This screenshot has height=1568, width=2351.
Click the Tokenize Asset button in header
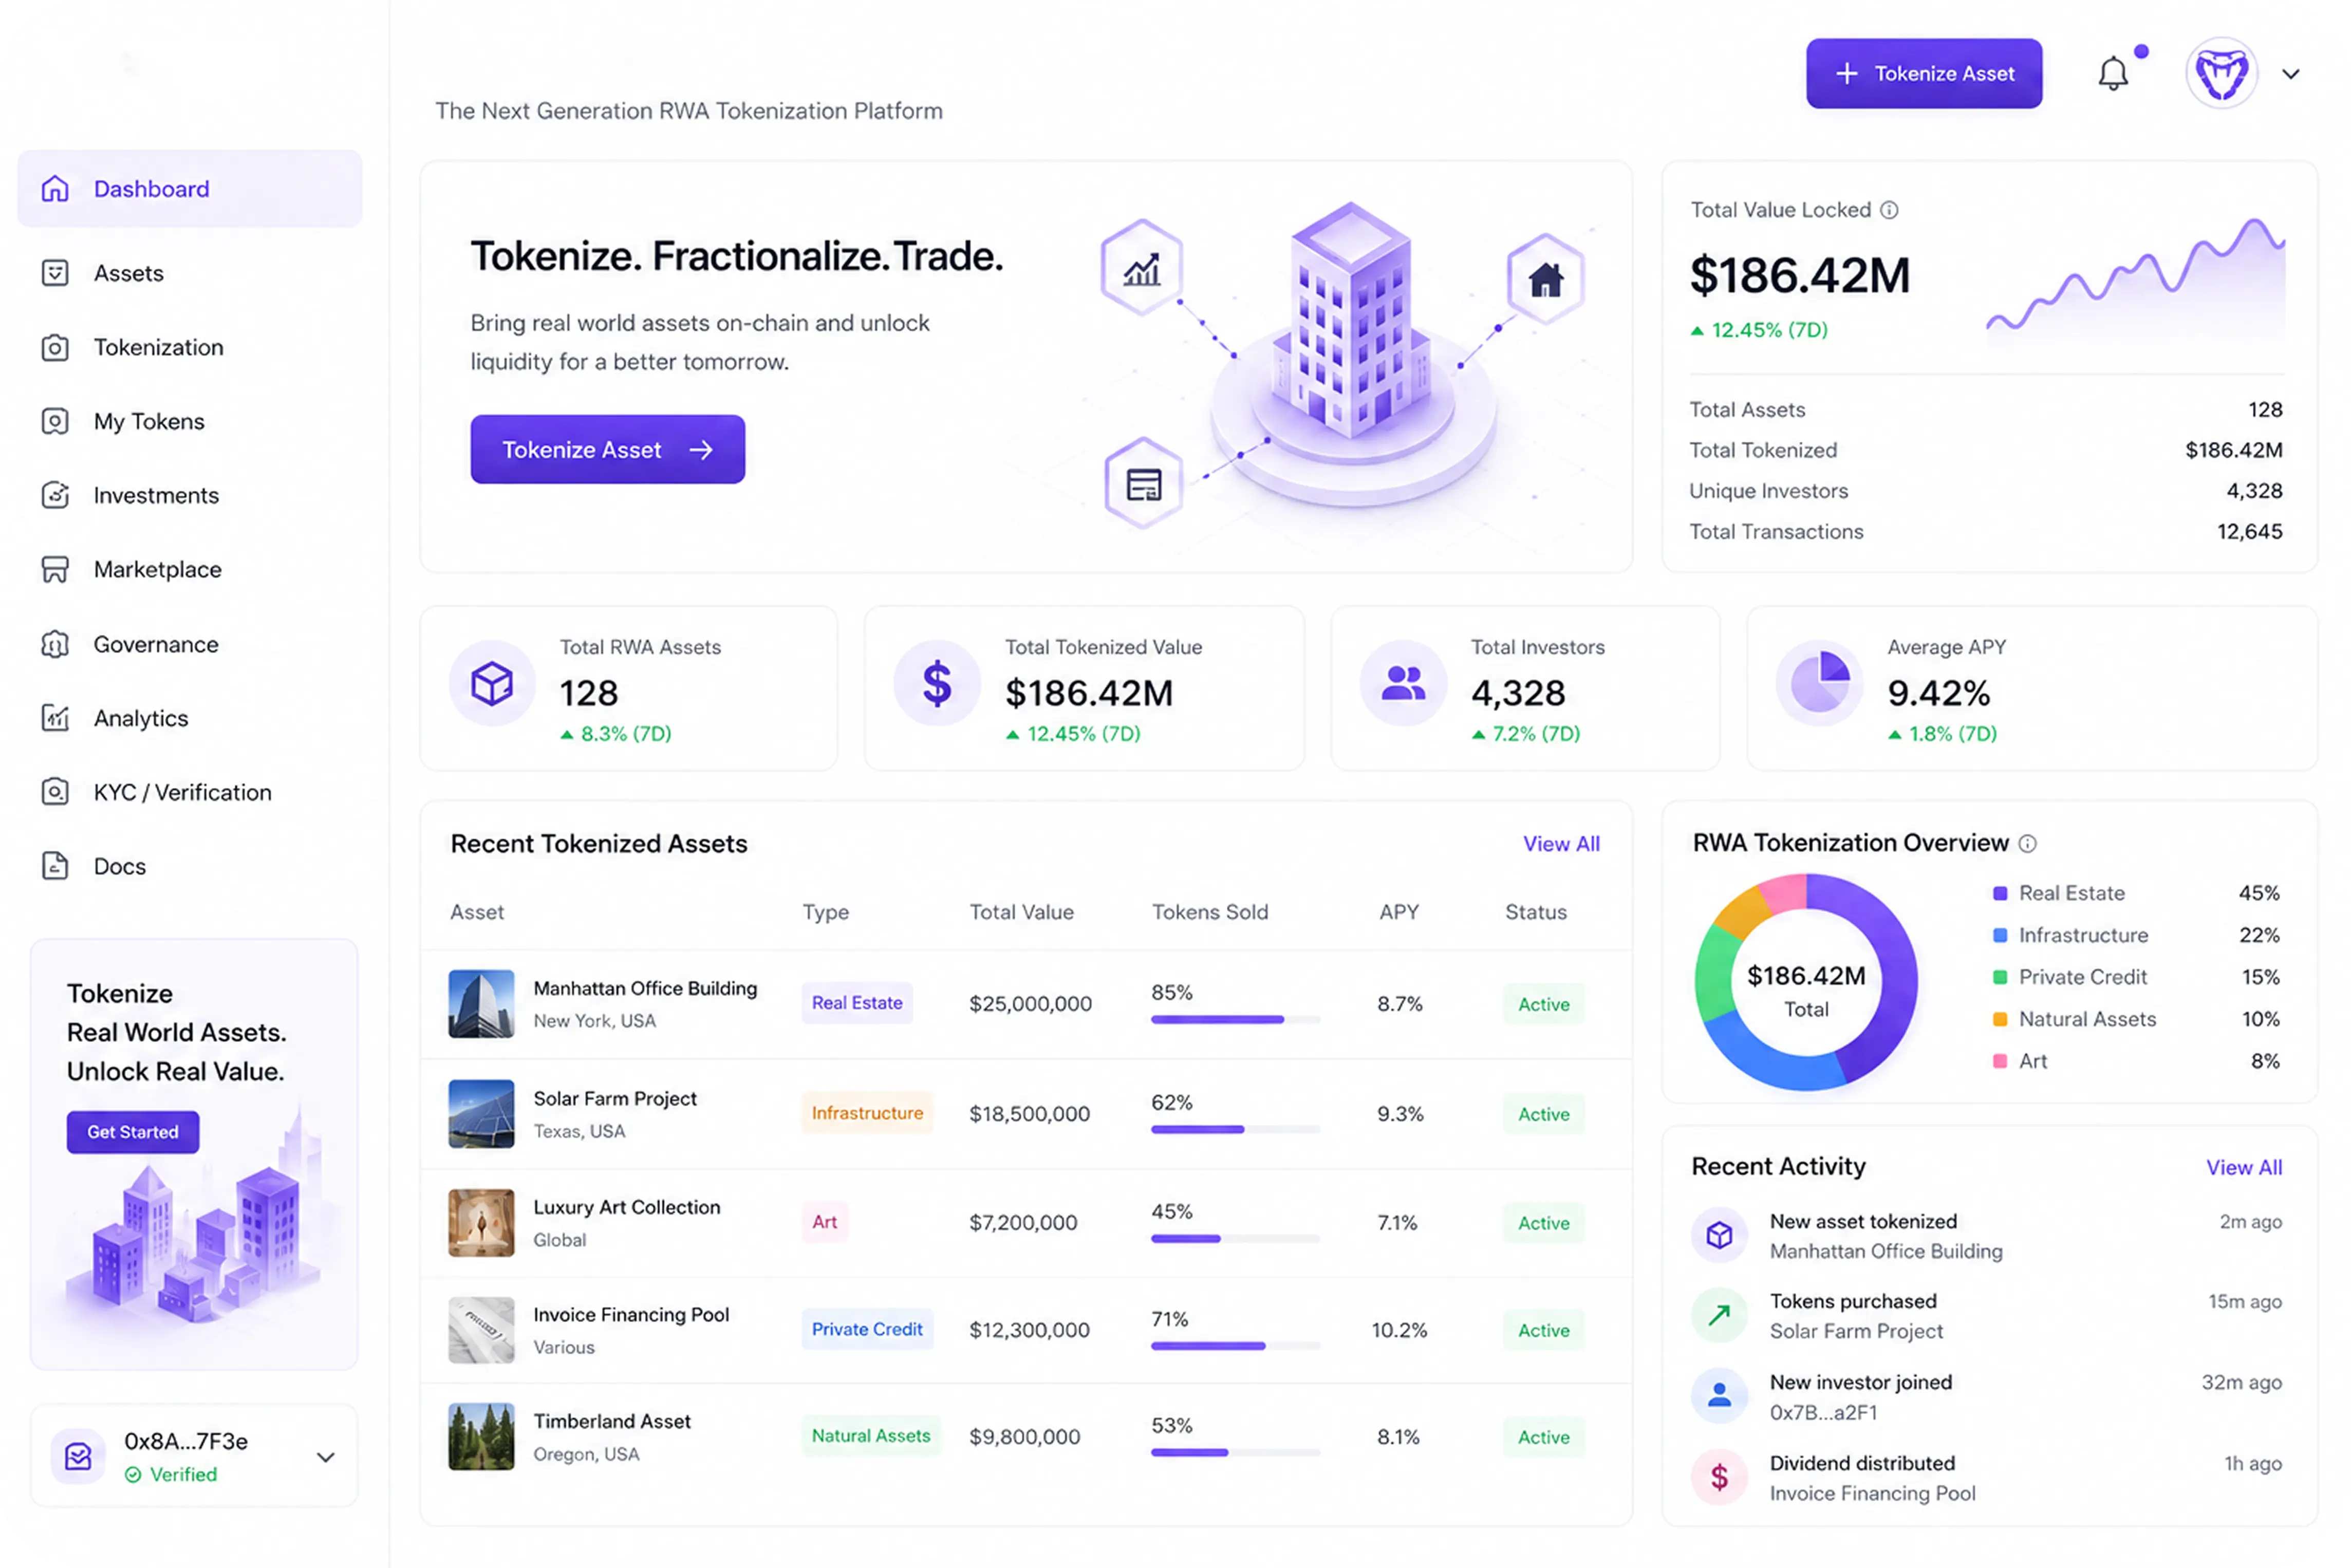tap(1923, 73)
